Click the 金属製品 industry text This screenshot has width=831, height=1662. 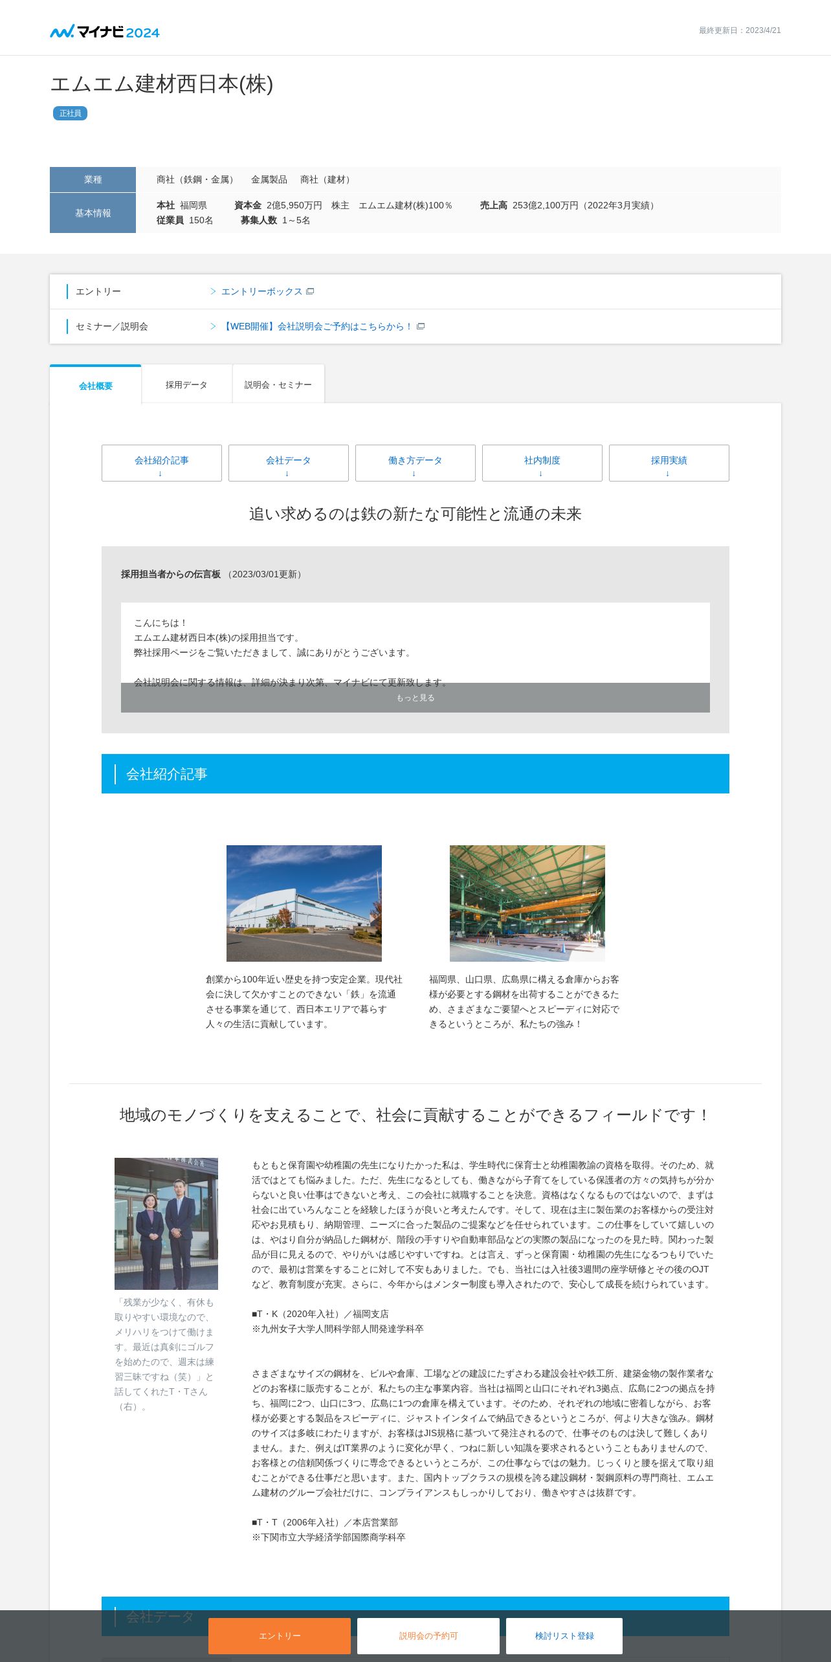(x=269, y=180)
